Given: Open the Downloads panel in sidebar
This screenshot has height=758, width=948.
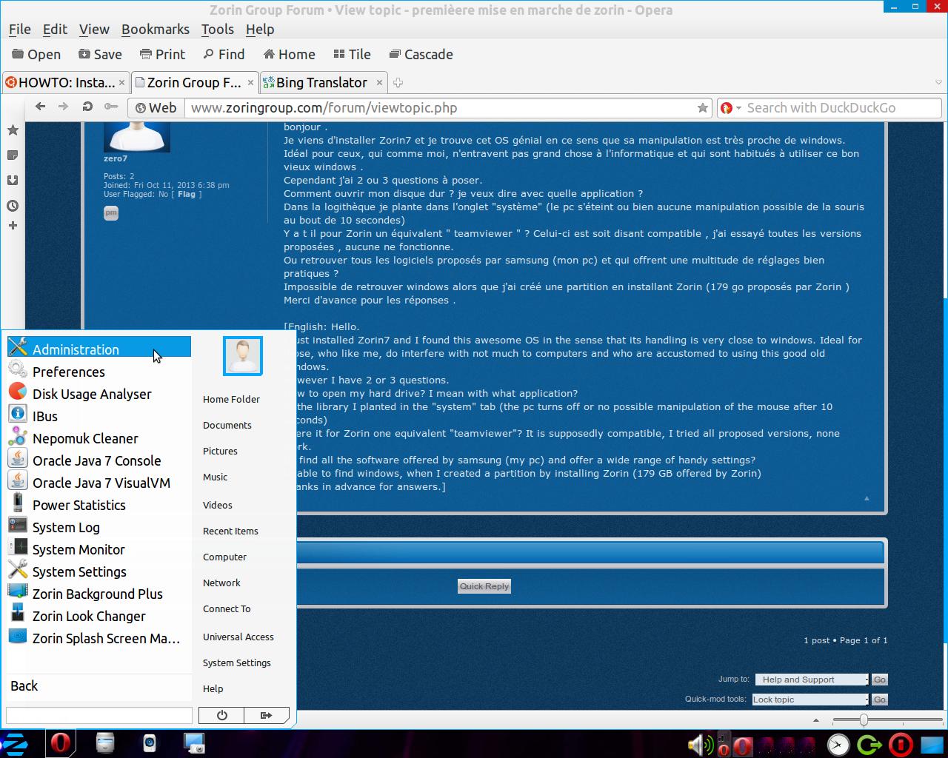Looking at the screenshot, I should pyautogui.click(x=13, y=181).
